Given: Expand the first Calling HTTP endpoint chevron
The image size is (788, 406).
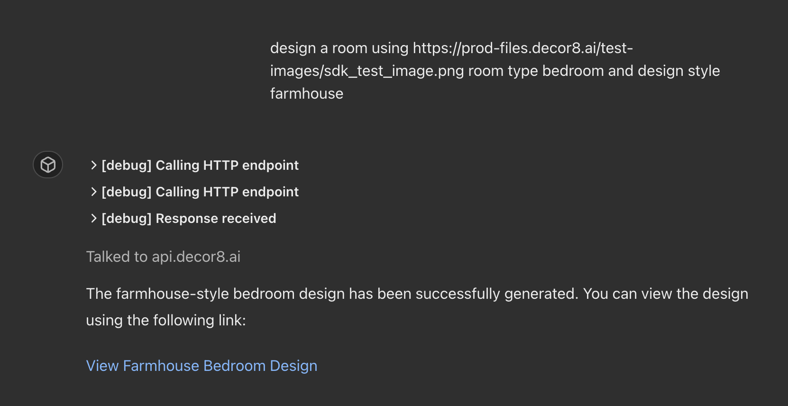Looking at the screenshot, I should [93, 165].
